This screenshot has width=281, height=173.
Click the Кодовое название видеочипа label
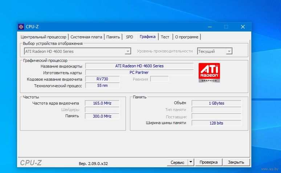tap(54, 79)
